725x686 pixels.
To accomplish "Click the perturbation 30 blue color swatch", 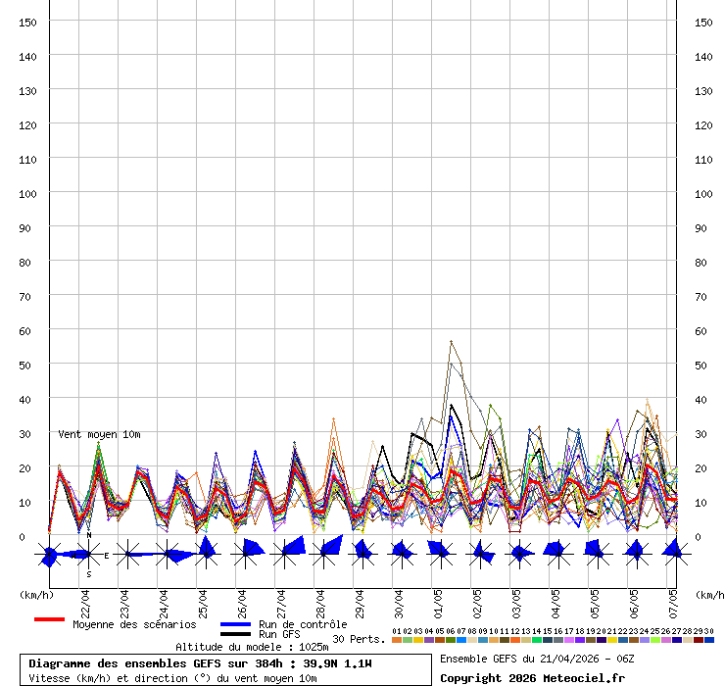I will (709, 640).
